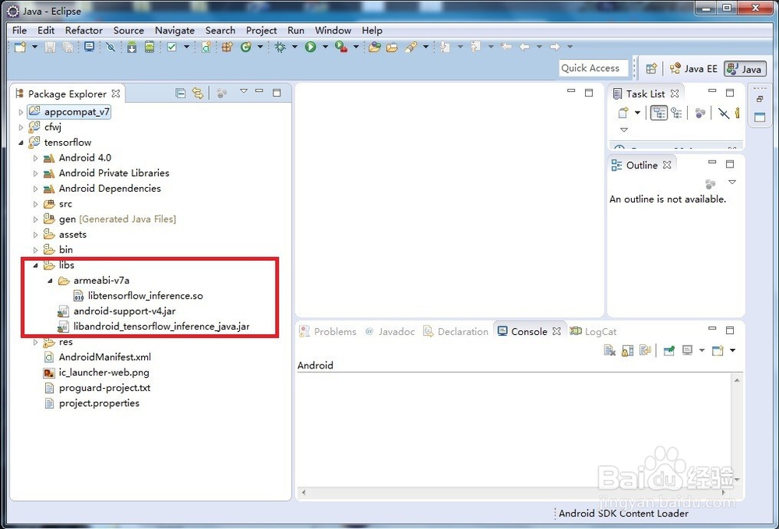This screenshot has height=529, width=779.
Task: Open the Project menu
Action: (x=261, y=30)
